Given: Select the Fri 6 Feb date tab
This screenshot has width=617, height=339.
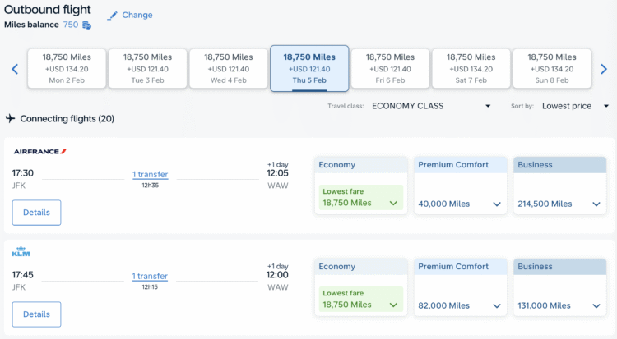Looking at the screenshot, I should 389,69.
